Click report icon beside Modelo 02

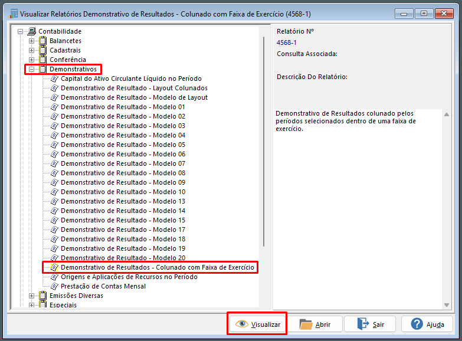coord(54,116)
